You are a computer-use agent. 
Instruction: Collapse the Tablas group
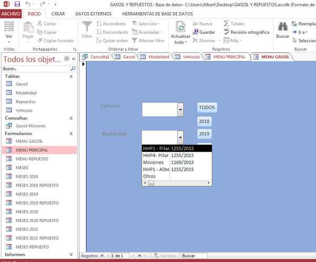point(71,76)
